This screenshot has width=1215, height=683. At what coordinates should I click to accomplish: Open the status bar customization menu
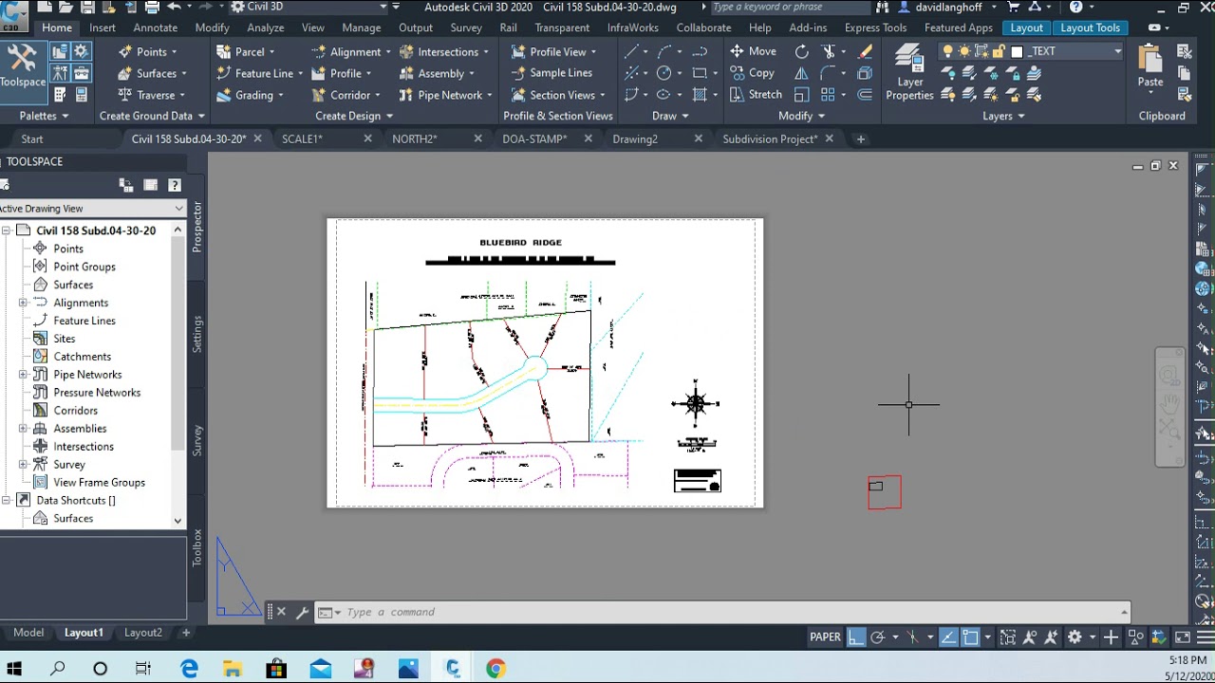coord(1204,637)
